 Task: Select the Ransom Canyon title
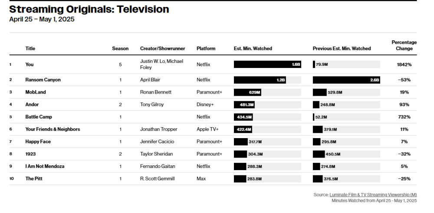pyautogui.click(x=43, y=80)
